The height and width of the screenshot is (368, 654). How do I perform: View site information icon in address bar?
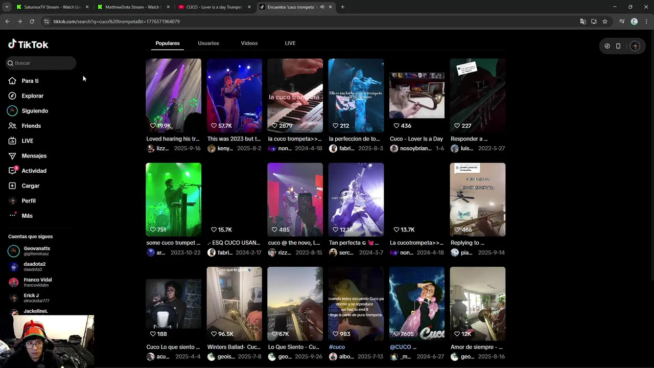[46, 21]
